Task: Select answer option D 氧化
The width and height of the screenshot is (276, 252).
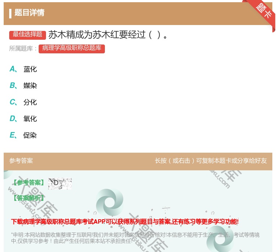Action: (x=23, y=118)
